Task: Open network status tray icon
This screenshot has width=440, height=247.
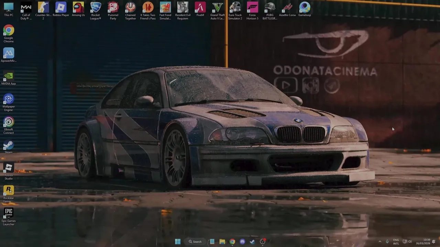Action: click(405, 242)
